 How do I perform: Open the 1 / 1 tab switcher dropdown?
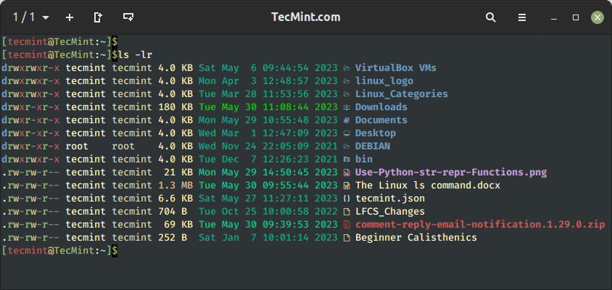click(x=31, y=17)
